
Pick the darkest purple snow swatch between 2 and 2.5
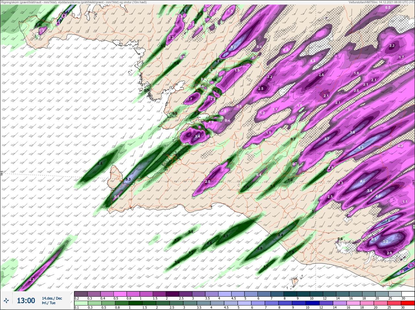tap(173, 294)
